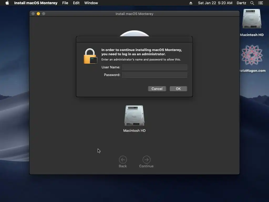Open Notification Center list icon
This screenshot has height=202, width=269.
coord(260,3)
